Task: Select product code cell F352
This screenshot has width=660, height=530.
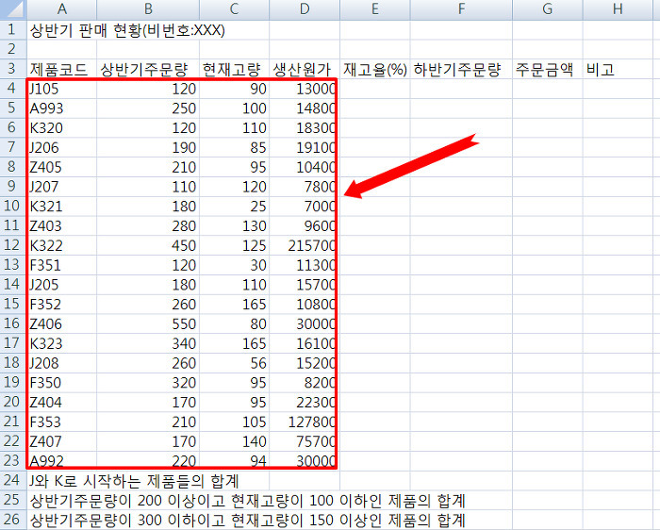Action: [61, 304]
